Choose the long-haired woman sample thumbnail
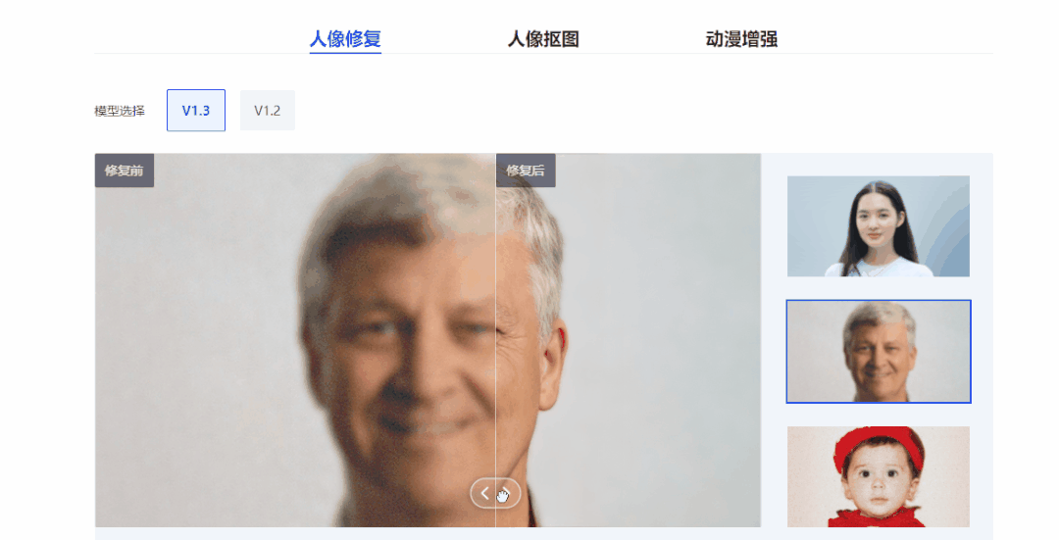 point(878,226)
